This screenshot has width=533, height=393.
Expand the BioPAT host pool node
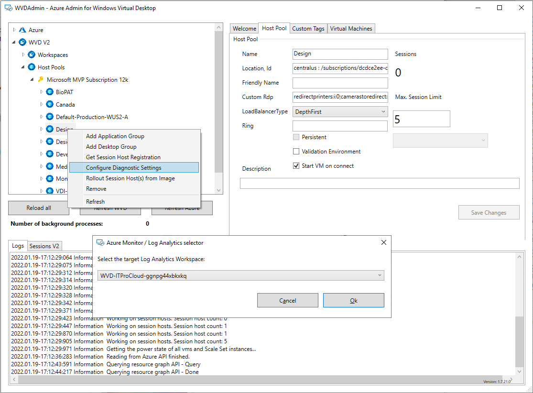(x=42, y=92)
